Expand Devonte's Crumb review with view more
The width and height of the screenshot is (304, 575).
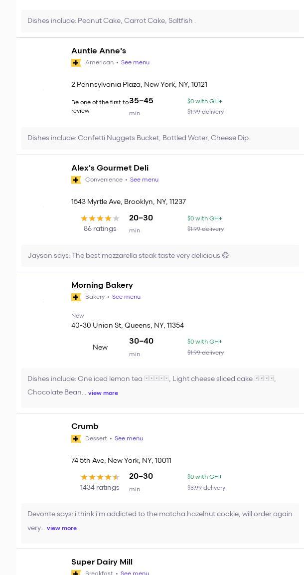pyautogui.click(x=62, y=528)
